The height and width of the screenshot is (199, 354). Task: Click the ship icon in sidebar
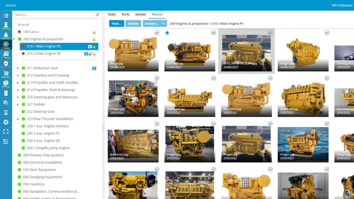(x=6, y=35)
